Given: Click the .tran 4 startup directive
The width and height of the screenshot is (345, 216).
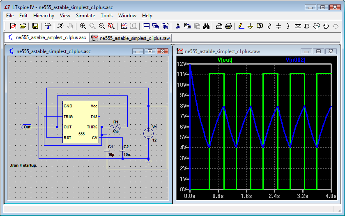Looking at the screenshot, I should pos(23,165).
